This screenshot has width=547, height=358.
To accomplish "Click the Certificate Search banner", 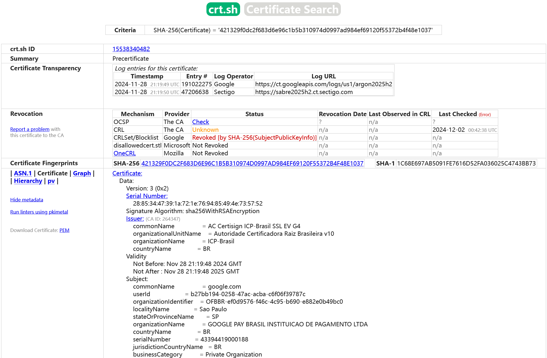I will click(292, 9).
